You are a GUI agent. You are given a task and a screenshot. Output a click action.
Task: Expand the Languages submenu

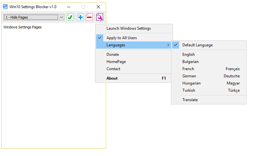(x=134, y=45)
